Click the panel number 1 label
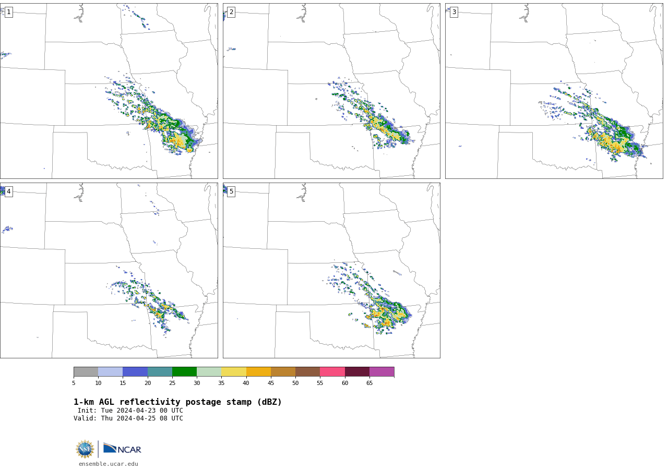The width and height of the screenshot is (668, 470). click(8, 12)
